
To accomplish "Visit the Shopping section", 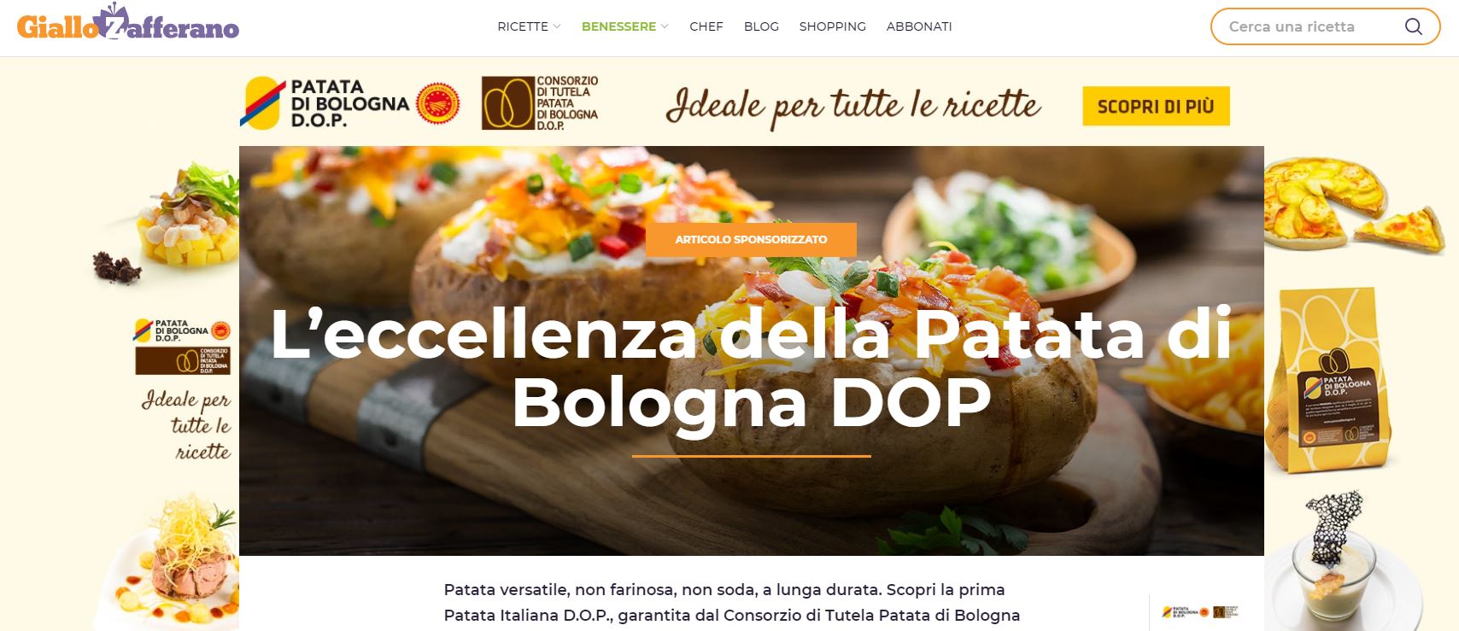I will 833,26.
